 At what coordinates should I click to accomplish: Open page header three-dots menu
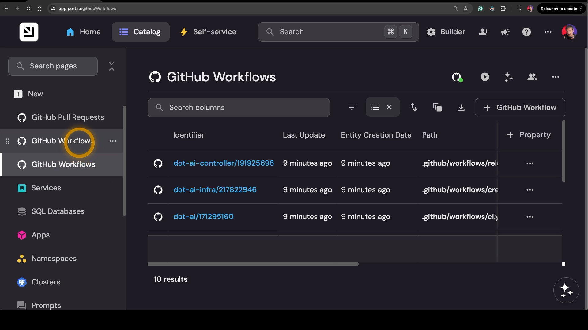(x=556, y=77)
